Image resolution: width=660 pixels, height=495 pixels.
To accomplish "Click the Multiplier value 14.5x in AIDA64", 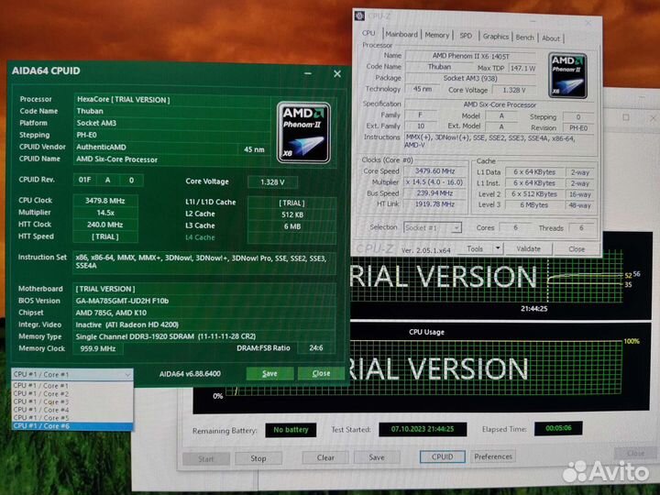I will [x=105, y=213].
